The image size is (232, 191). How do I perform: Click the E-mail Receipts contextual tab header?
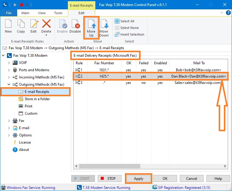point(81,5)
